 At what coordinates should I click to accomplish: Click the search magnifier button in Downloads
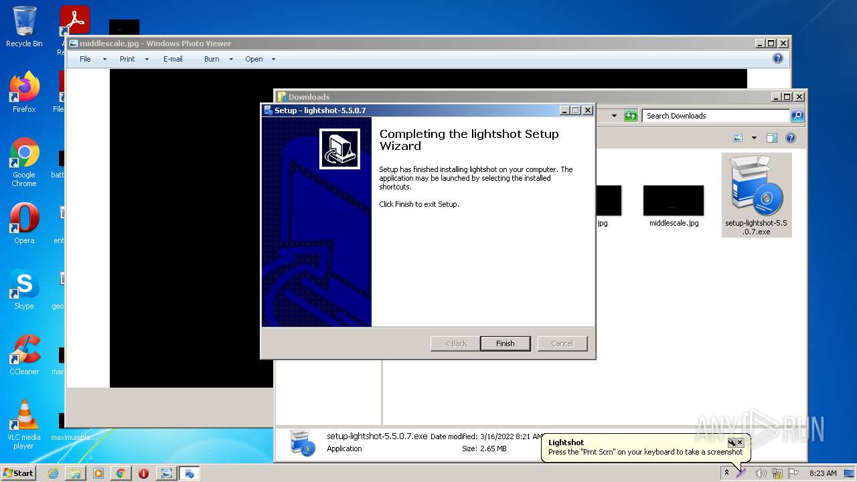coord(797,116)
